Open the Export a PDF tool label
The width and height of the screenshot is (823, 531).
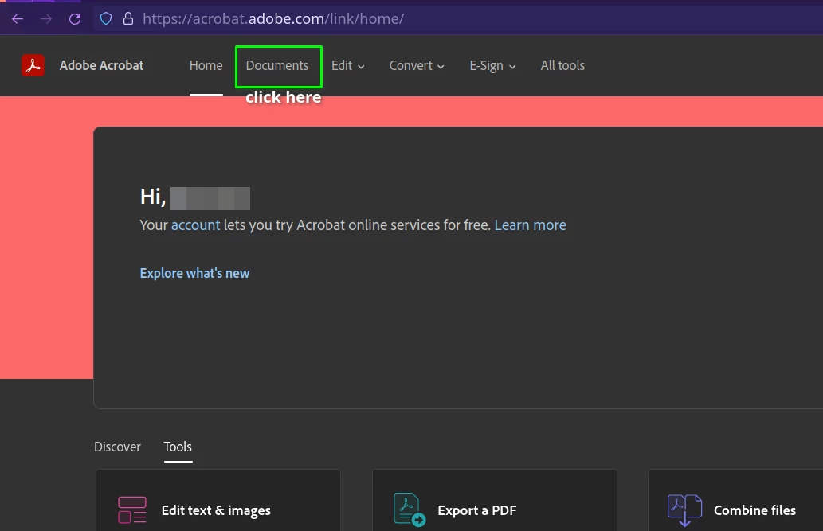477,510
